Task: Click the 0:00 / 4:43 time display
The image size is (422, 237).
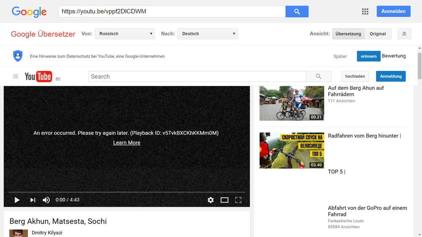Action: tap(67, 200)
